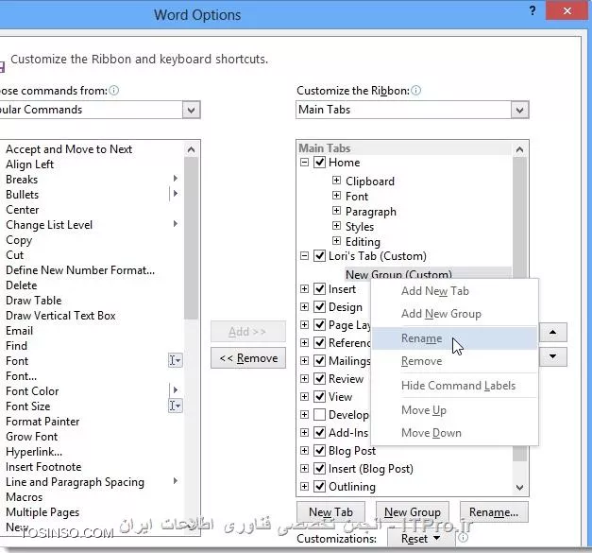Image resolution: width=592 pixels, height=553 pixels.
Task: Expand the Editing group
Action: pyautogui.click(x=336, y=240)
